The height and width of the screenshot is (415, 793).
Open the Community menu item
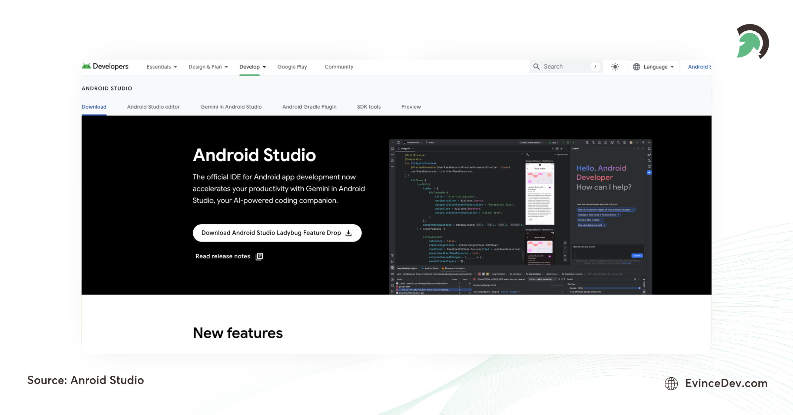click(x=339, y=66)
